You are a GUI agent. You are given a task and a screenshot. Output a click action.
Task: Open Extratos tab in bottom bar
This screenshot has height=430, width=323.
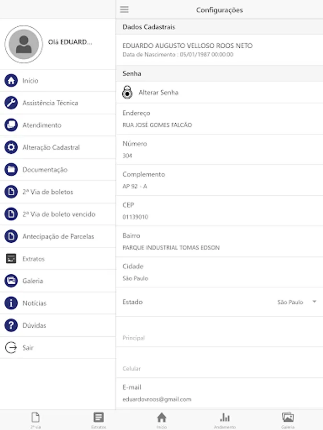coord(99,420)
